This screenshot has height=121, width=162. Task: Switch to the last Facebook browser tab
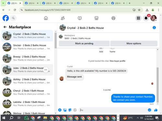click(x=118, y=3)
